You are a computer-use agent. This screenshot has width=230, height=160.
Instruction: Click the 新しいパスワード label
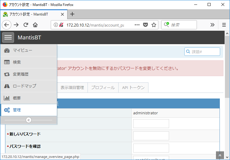click(x=25, y=134)
